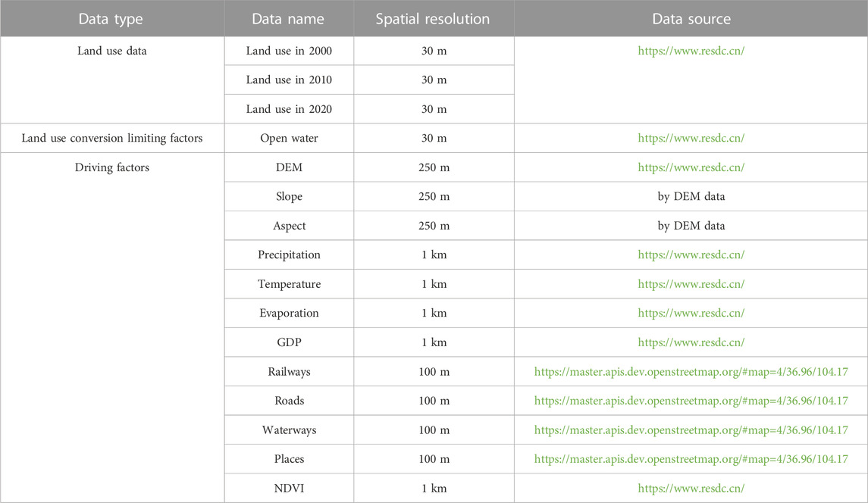Click the 'Spatial resolution' column header
868x503 pixels.
click(433, 19)
